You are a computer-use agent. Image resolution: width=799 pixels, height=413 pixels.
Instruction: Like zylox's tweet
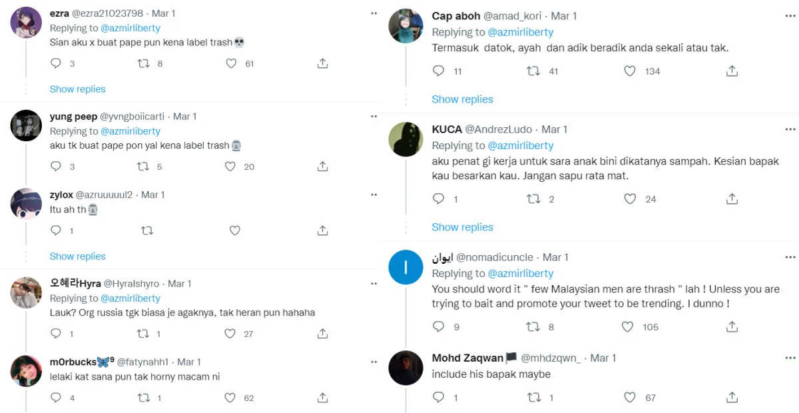(x=234, y=230)
